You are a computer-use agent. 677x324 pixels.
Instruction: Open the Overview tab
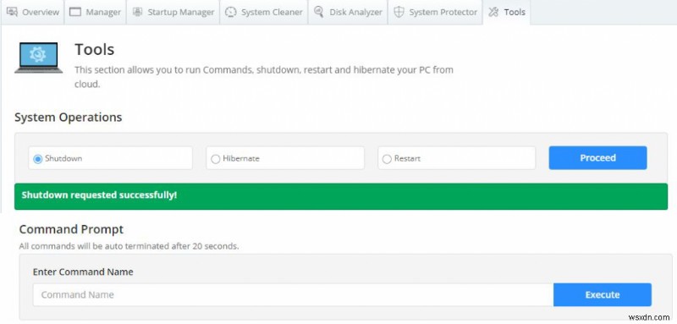click(x=32, y=12)
